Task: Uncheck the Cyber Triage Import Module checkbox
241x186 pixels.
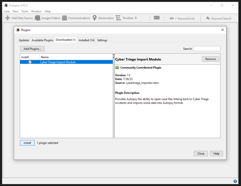Action: [30, 62]
